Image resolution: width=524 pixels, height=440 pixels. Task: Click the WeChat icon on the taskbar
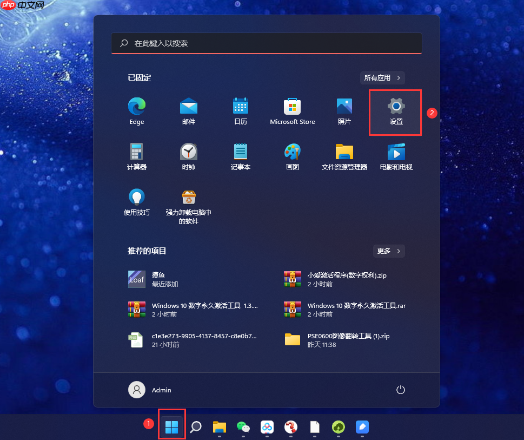[x=243, y=428]
